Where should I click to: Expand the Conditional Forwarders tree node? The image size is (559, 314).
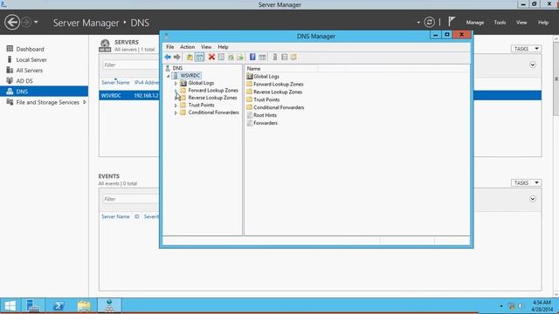[176, 113]
